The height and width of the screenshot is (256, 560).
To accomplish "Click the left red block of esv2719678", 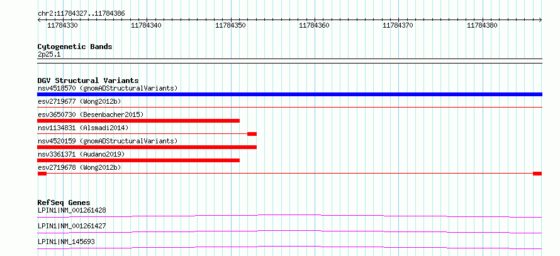I will click(42, 174).
